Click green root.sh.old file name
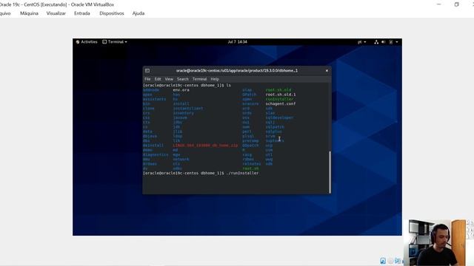The width and height of the screenshot is (474, 266). click(278, 90)
